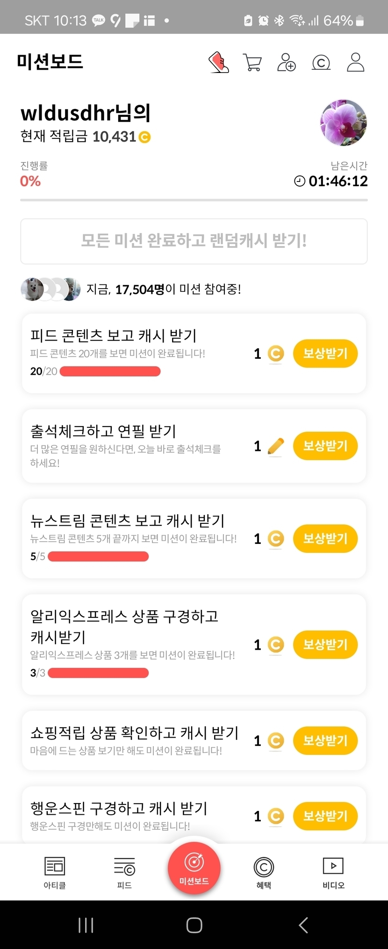Claim reward for 행운스핀 구경 mission

[x=325, y=816]
